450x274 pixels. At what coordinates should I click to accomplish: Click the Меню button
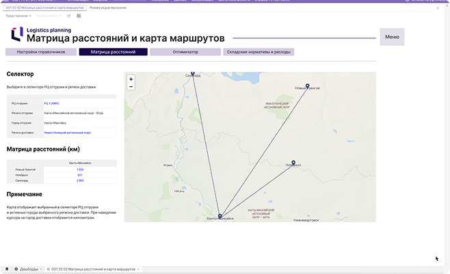point(392,37)
